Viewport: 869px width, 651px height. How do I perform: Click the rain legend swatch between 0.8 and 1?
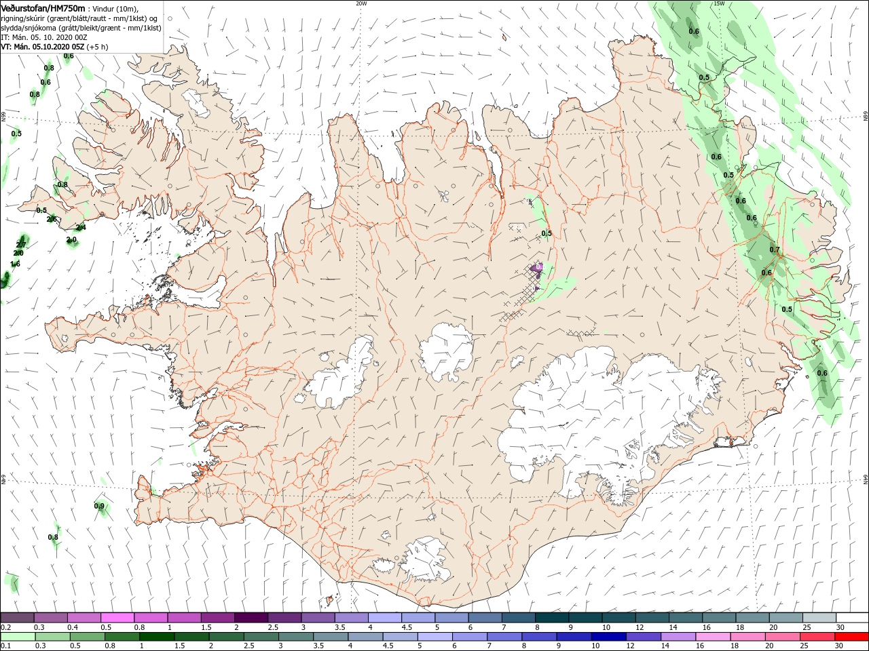(x=122, y=637)
